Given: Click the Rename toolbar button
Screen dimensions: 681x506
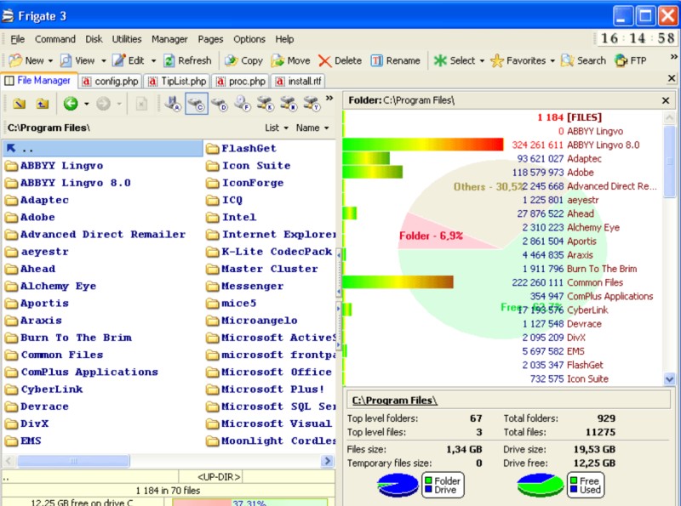Looking at the screenshot, I should [395, 60].
